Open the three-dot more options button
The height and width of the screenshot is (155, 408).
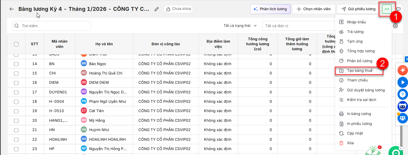pyautogui.click(x=387, y=9)
